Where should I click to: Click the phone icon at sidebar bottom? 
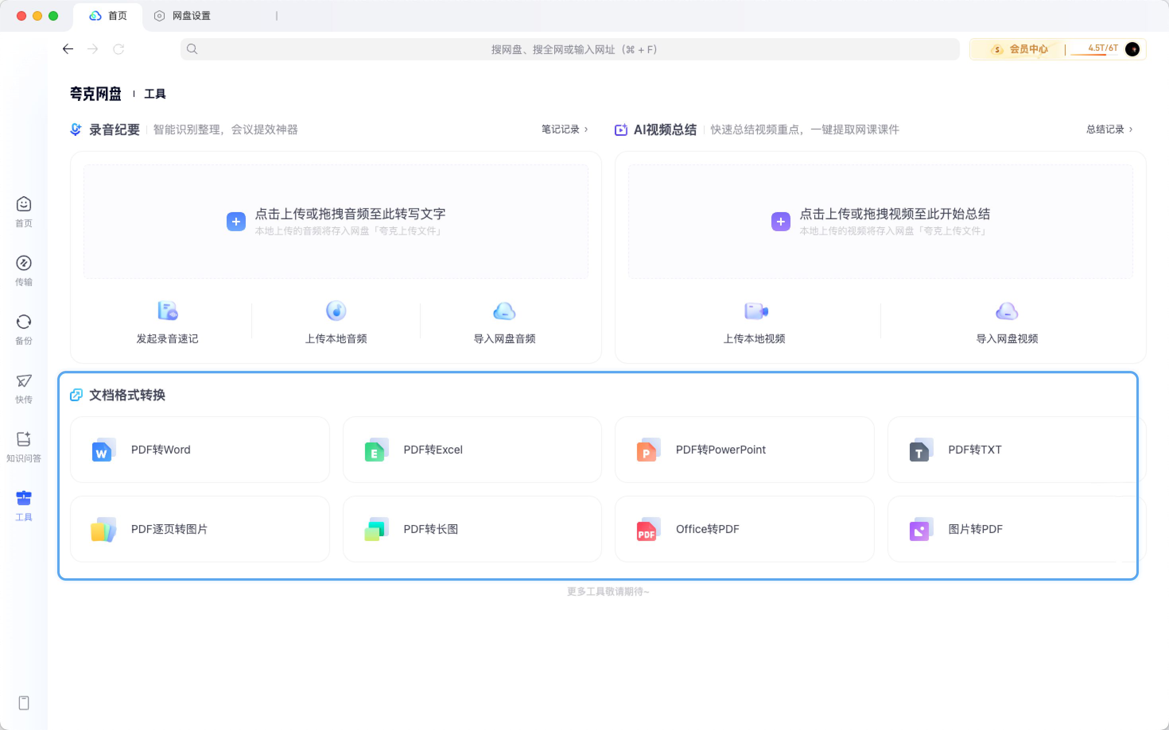pos(24,703)
